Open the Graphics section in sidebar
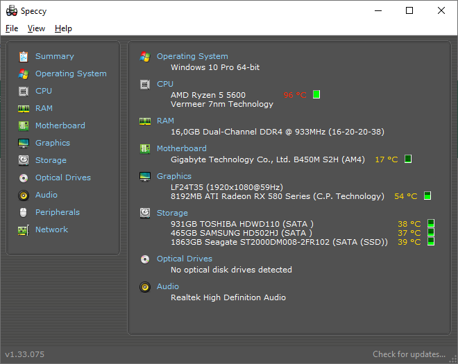Screen dimensions: 458x364 coord(53,143)
